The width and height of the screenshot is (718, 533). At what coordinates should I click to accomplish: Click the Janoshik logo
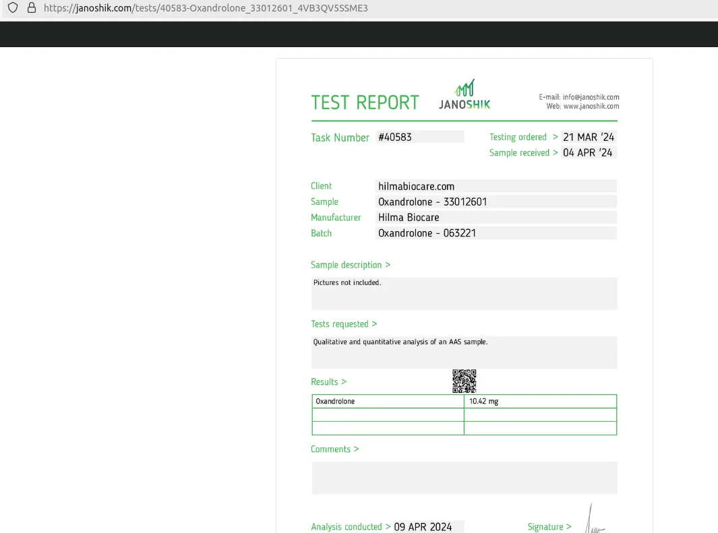(465, 94)
